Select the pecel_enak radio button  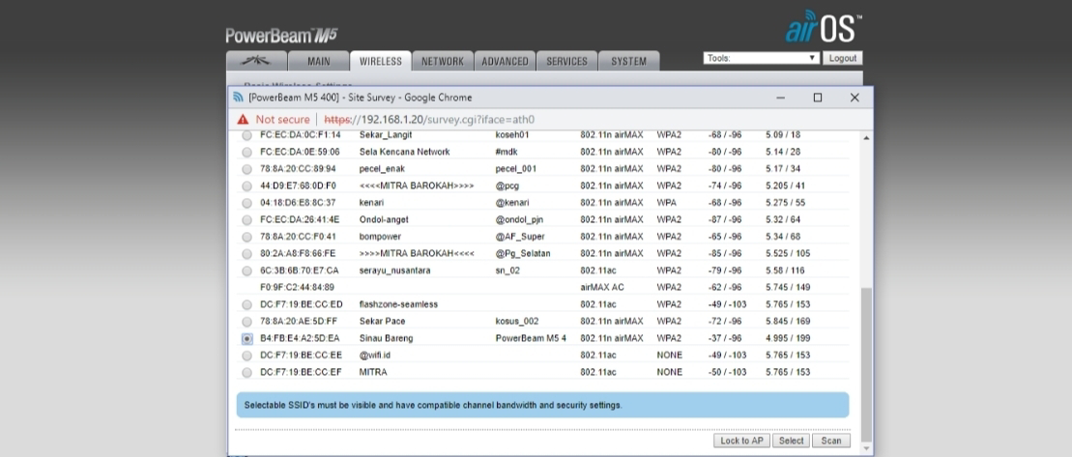coord(246,169)
